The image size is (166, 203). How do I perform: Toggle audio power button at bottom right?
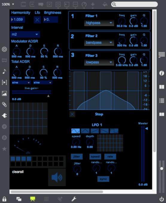(162, 199)
